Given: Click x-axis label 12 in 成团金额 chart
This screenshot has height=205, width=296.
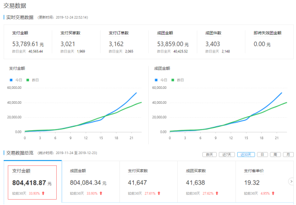Looking at the screenshot, I should 231,138.
